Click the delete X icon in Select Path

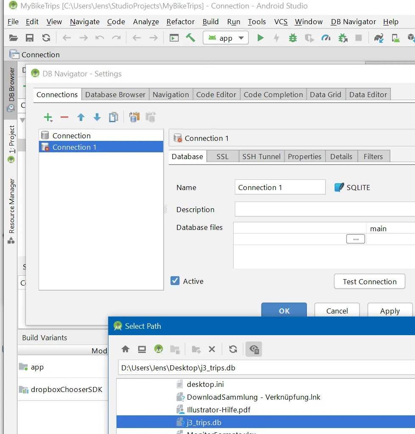tap(212, 349)
